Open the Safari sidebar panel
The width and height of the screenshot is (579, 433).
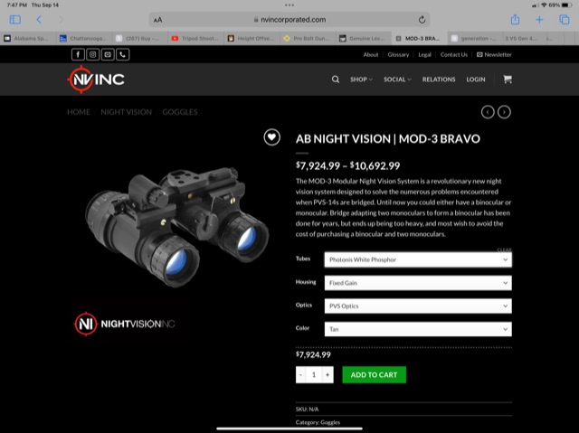[15, 20]
